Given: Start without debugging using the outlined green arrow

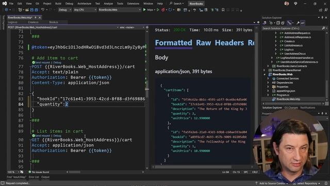Looking at the screenshot, I should click(x=158, y=10).
